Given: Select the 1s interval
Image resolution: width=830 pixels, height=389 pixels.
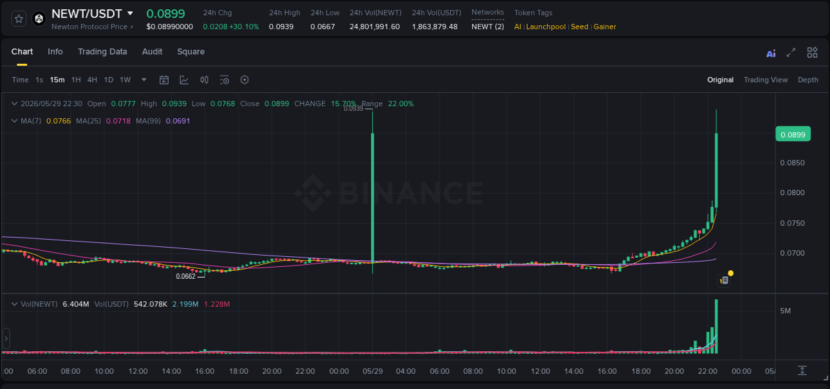Looking at the screenshot, I should click(39, 80).
